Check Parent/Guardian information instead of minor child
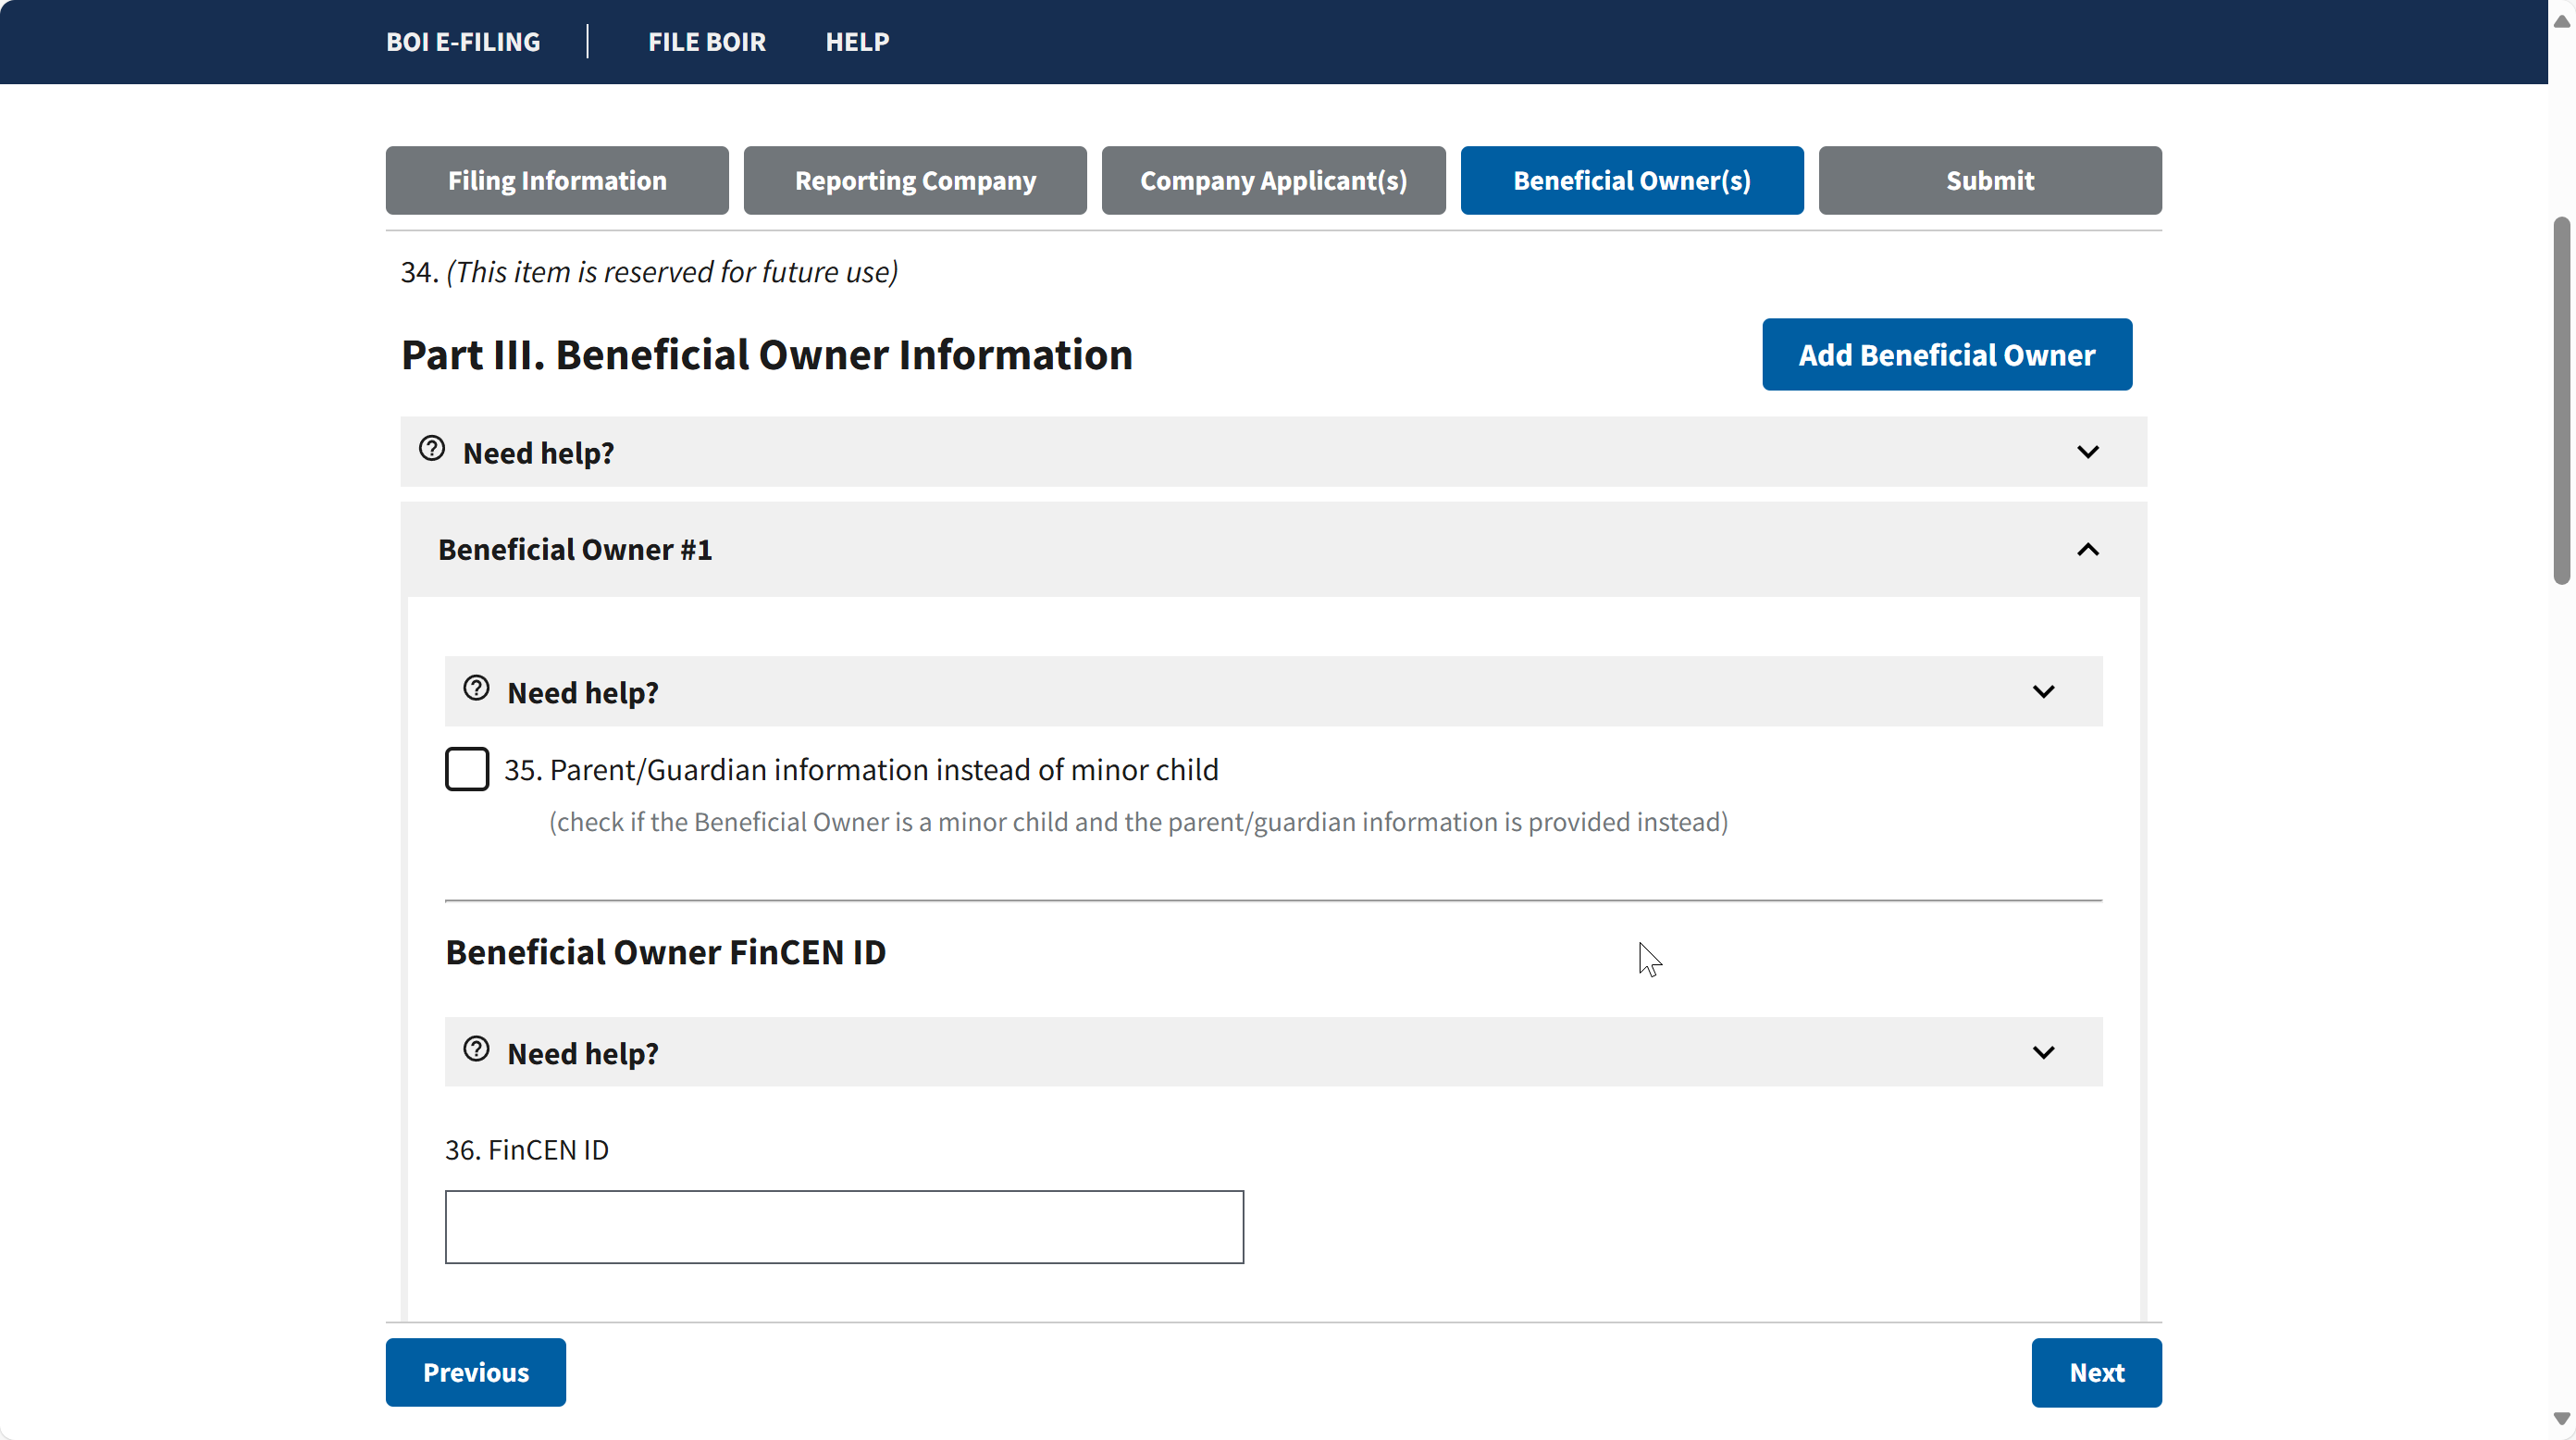 (x=467, y=769)
